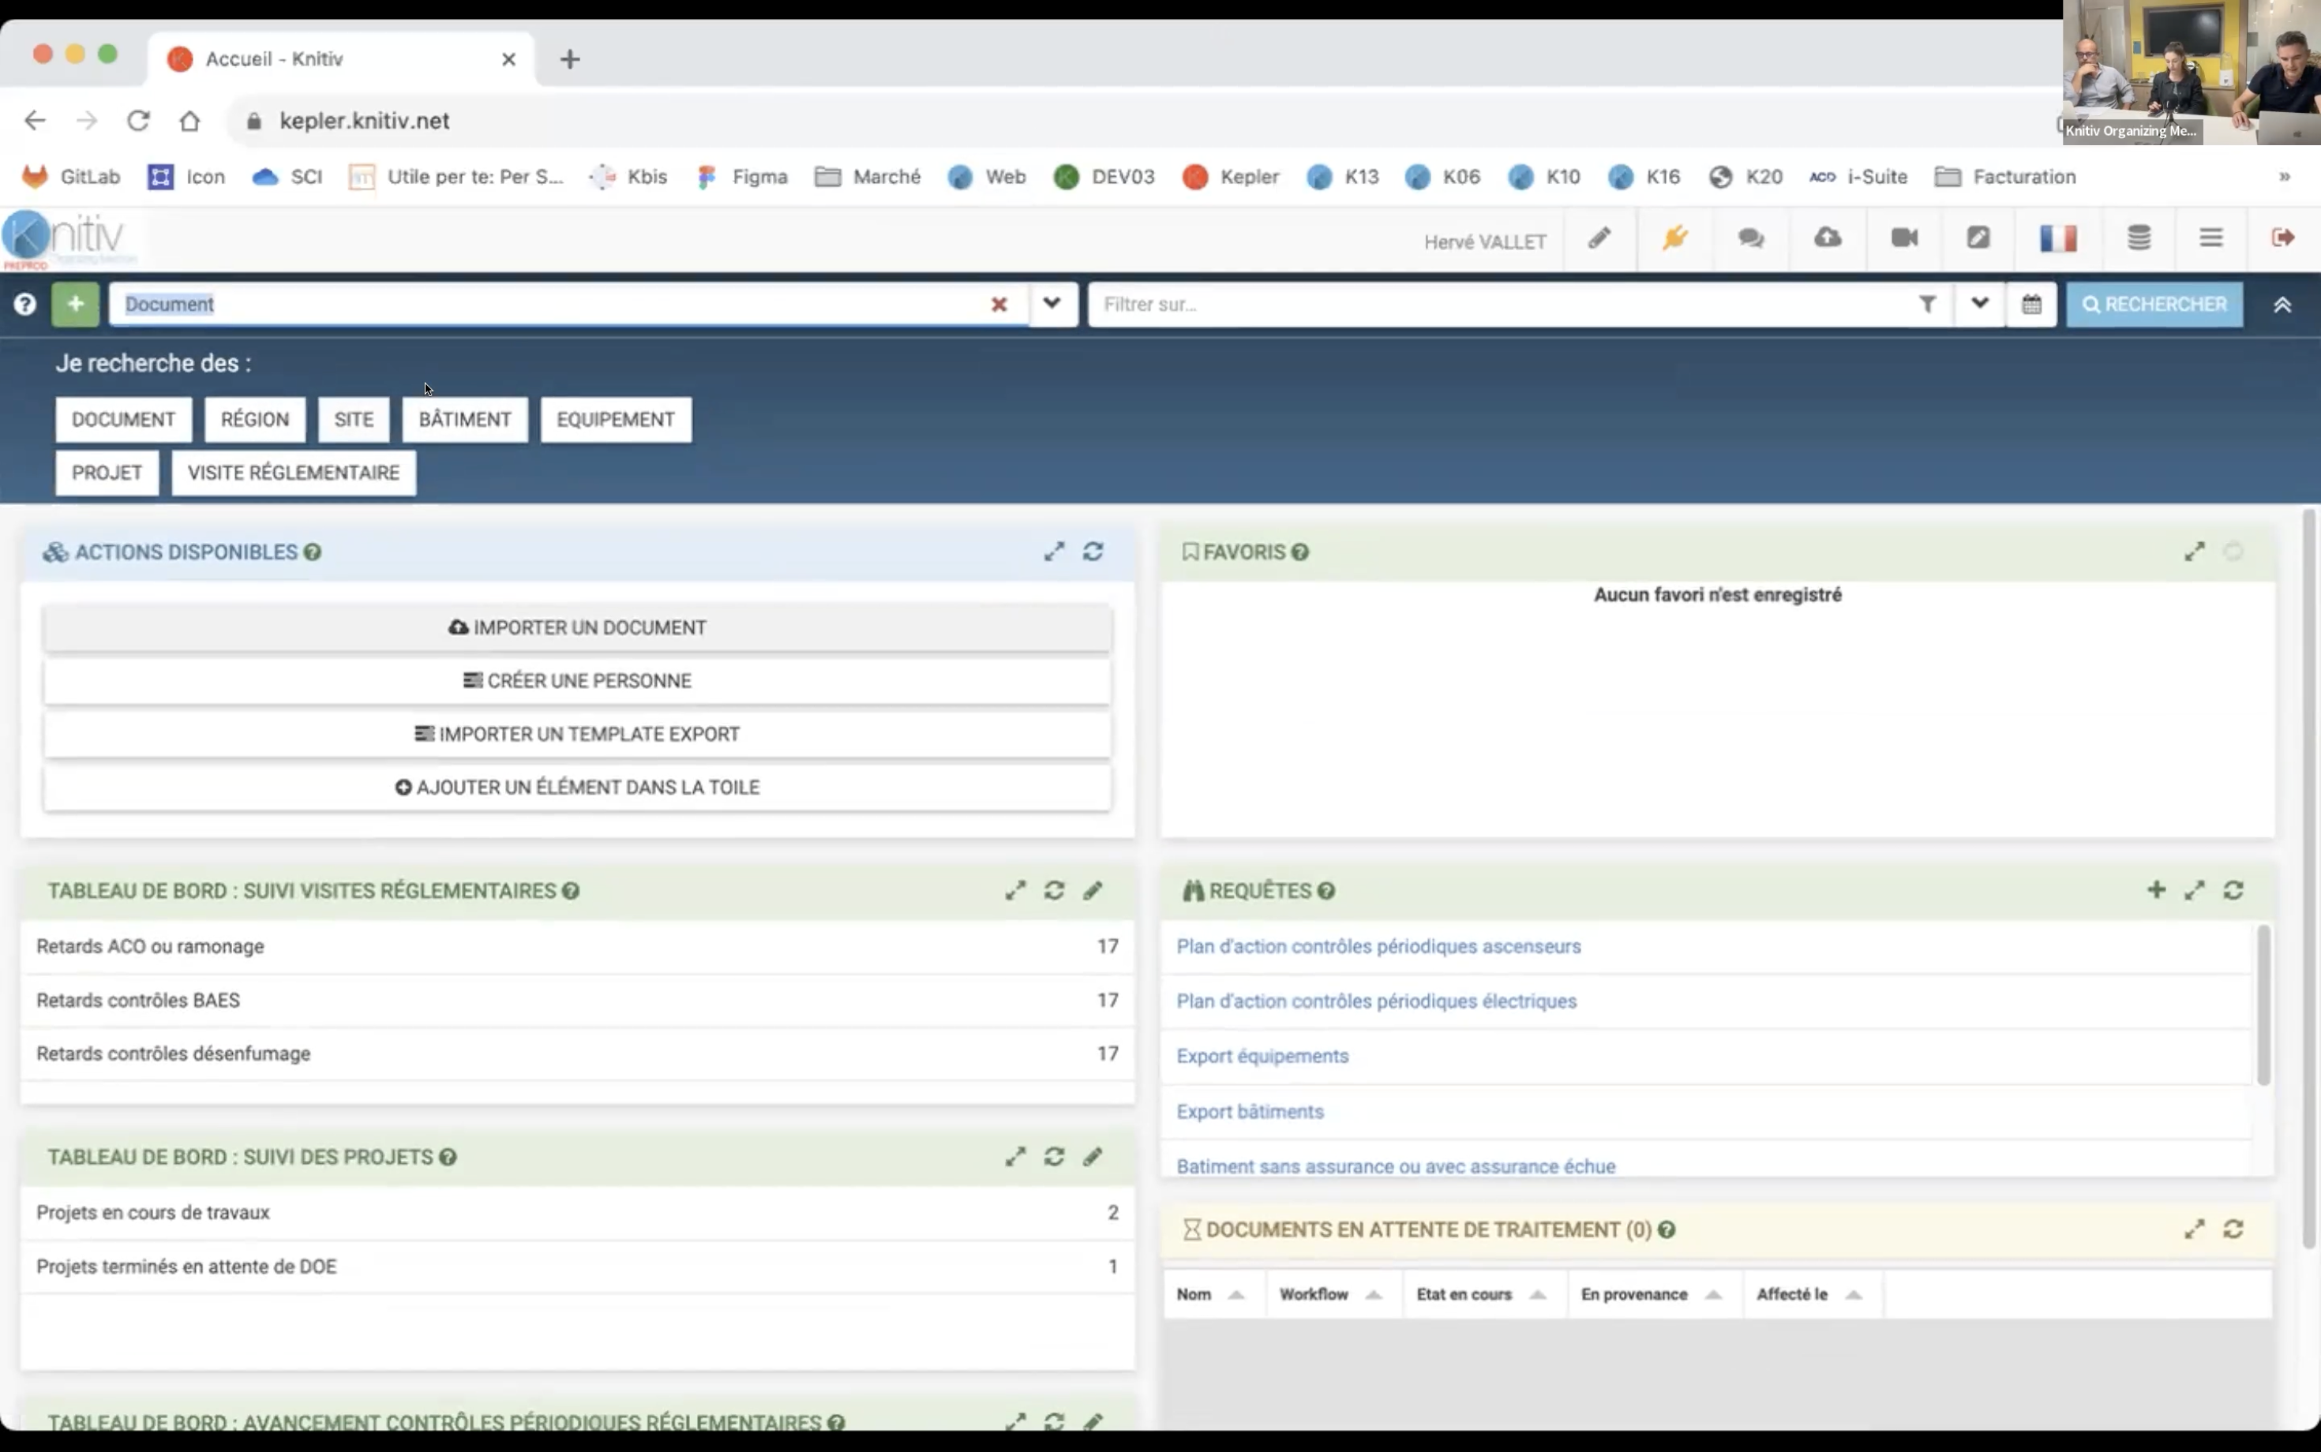Expand the Favoris panel
Screen dimensions: 2321x1452
tap(2194, 552)
